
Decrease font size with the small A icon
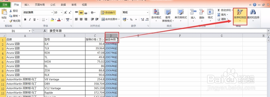[x=70, y=13]
